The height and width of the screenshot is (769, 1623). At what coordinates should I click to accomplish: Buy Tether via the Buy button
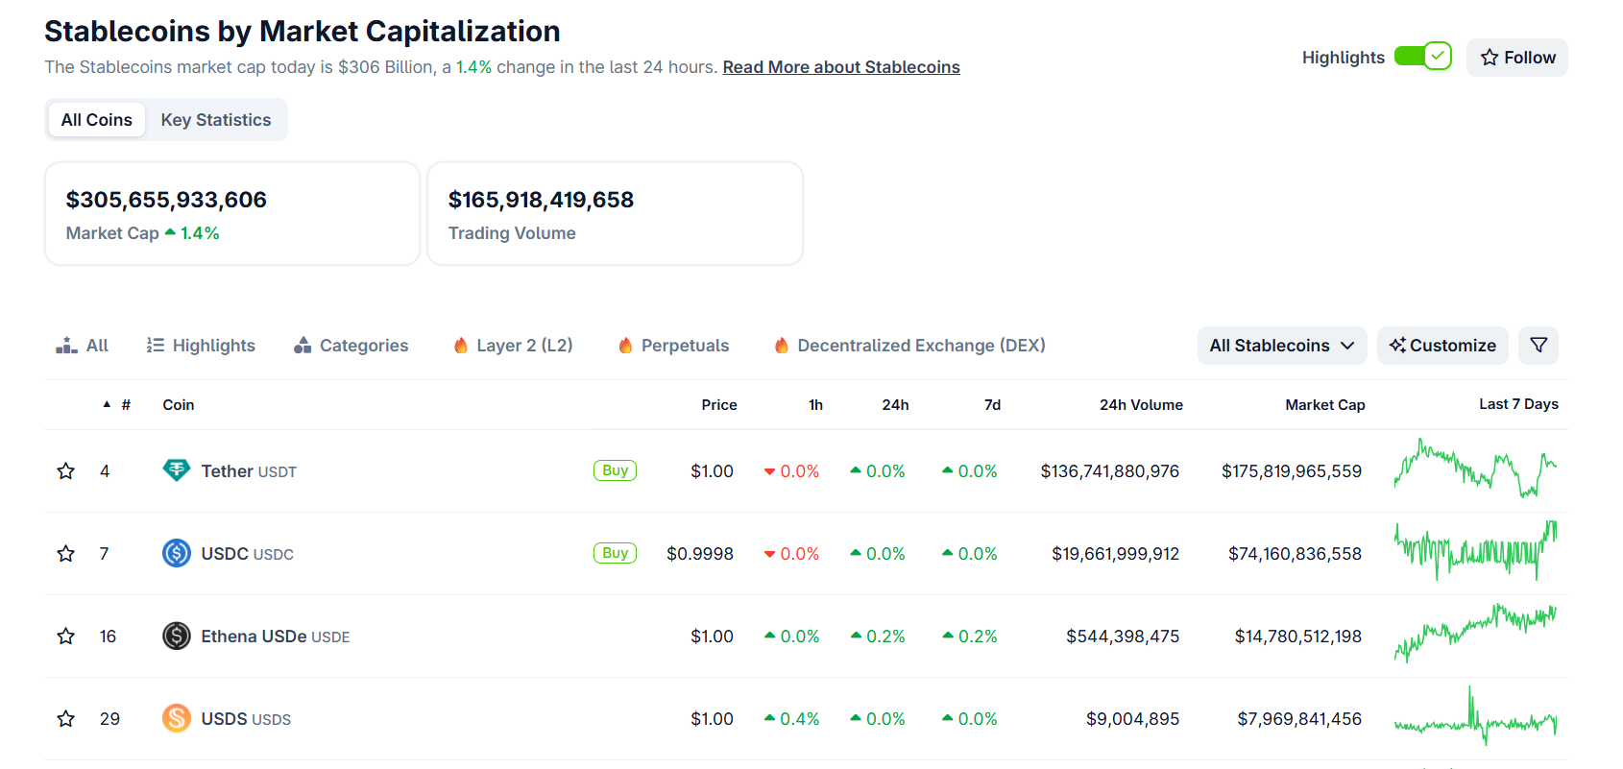pyautogui.click(x=615, y=470)
